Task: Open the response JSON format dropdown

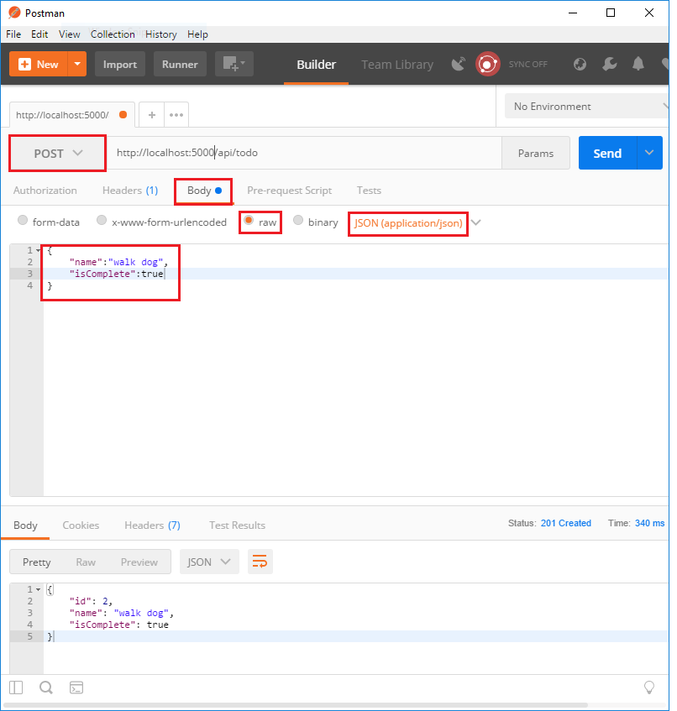Action: [x=209, y=562]
